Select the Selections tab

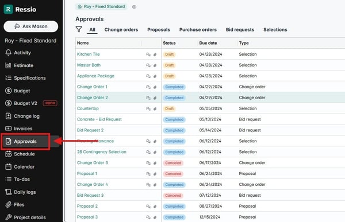(275, 30)
